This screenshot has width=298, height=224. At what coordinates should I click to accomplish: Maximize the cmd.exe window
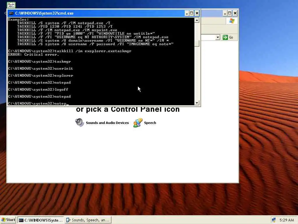click(191, 13)
